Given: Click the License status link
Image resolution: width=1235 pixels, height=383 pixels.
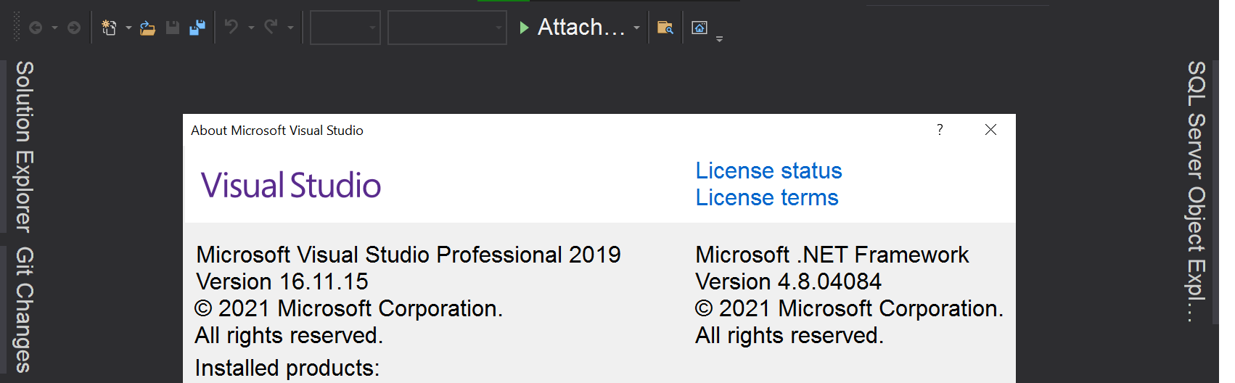Looking at the screenshot, I should (768, 170).
